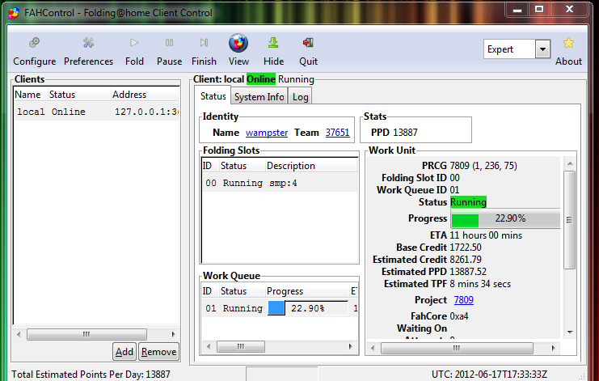Click Work Queue Status column header
599x381 pixels.
(x=242, y=291)
